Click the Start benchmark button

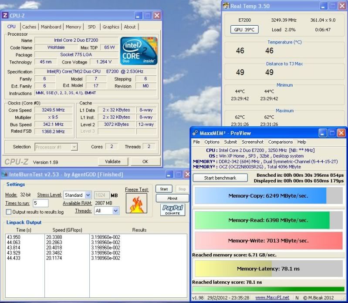click(x=220, y=178)
